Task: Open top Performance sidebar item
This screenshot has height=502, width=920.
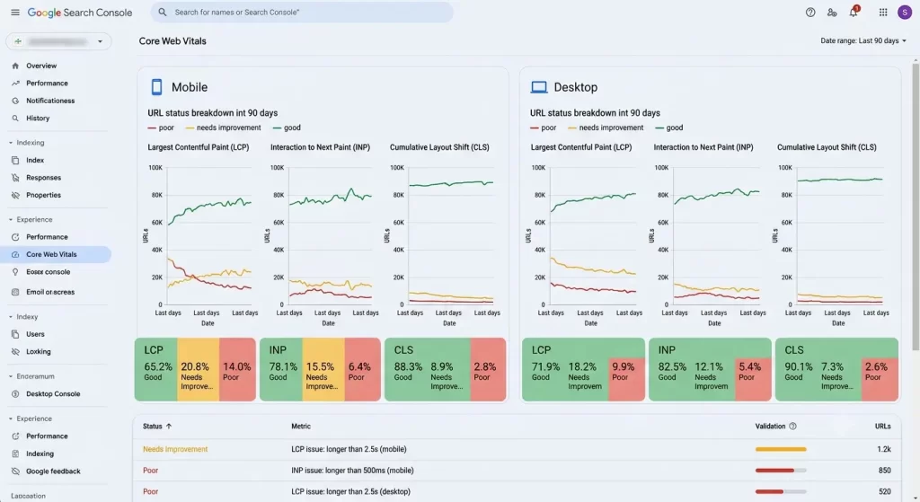Action: (47, 84)
